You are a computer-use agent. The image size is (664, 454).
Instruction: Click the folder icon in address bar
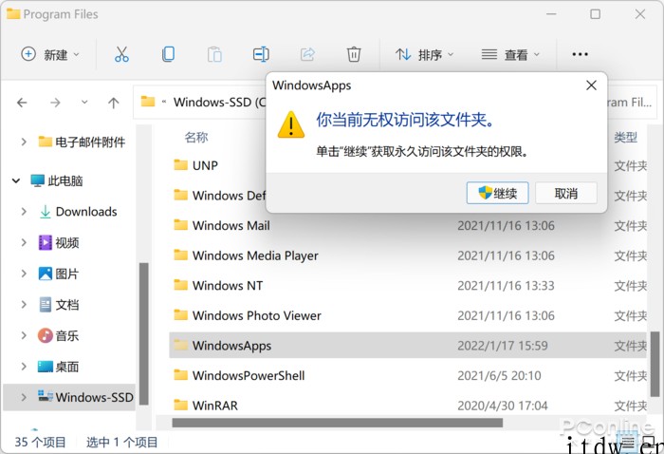pyautogui.click(x=148, y=102)
